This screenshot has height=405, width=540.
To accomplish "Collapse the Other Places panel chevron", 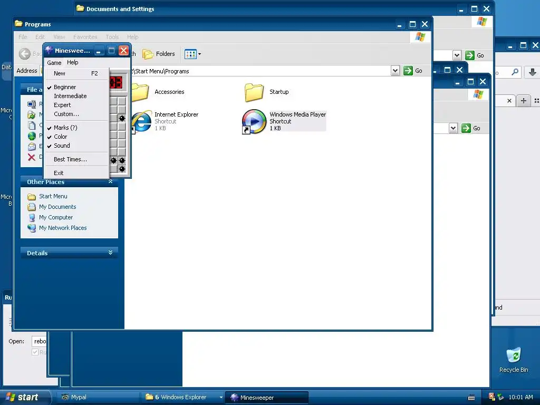I will click(x=111, y=181).
